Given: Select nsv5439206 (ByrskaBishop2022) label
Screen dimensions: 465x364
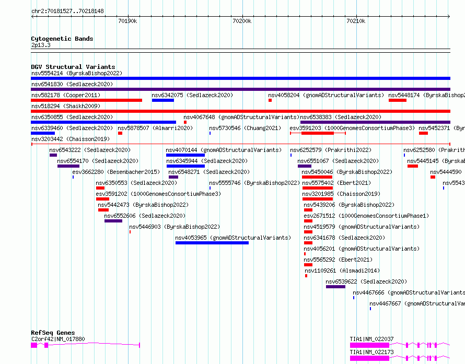Looking at the screenshot, I should pyautogui.click(x=349, y=205).
